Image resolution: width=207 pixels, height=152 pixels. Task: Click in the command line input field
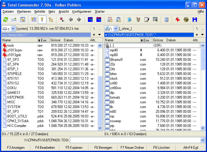(135, 140)
